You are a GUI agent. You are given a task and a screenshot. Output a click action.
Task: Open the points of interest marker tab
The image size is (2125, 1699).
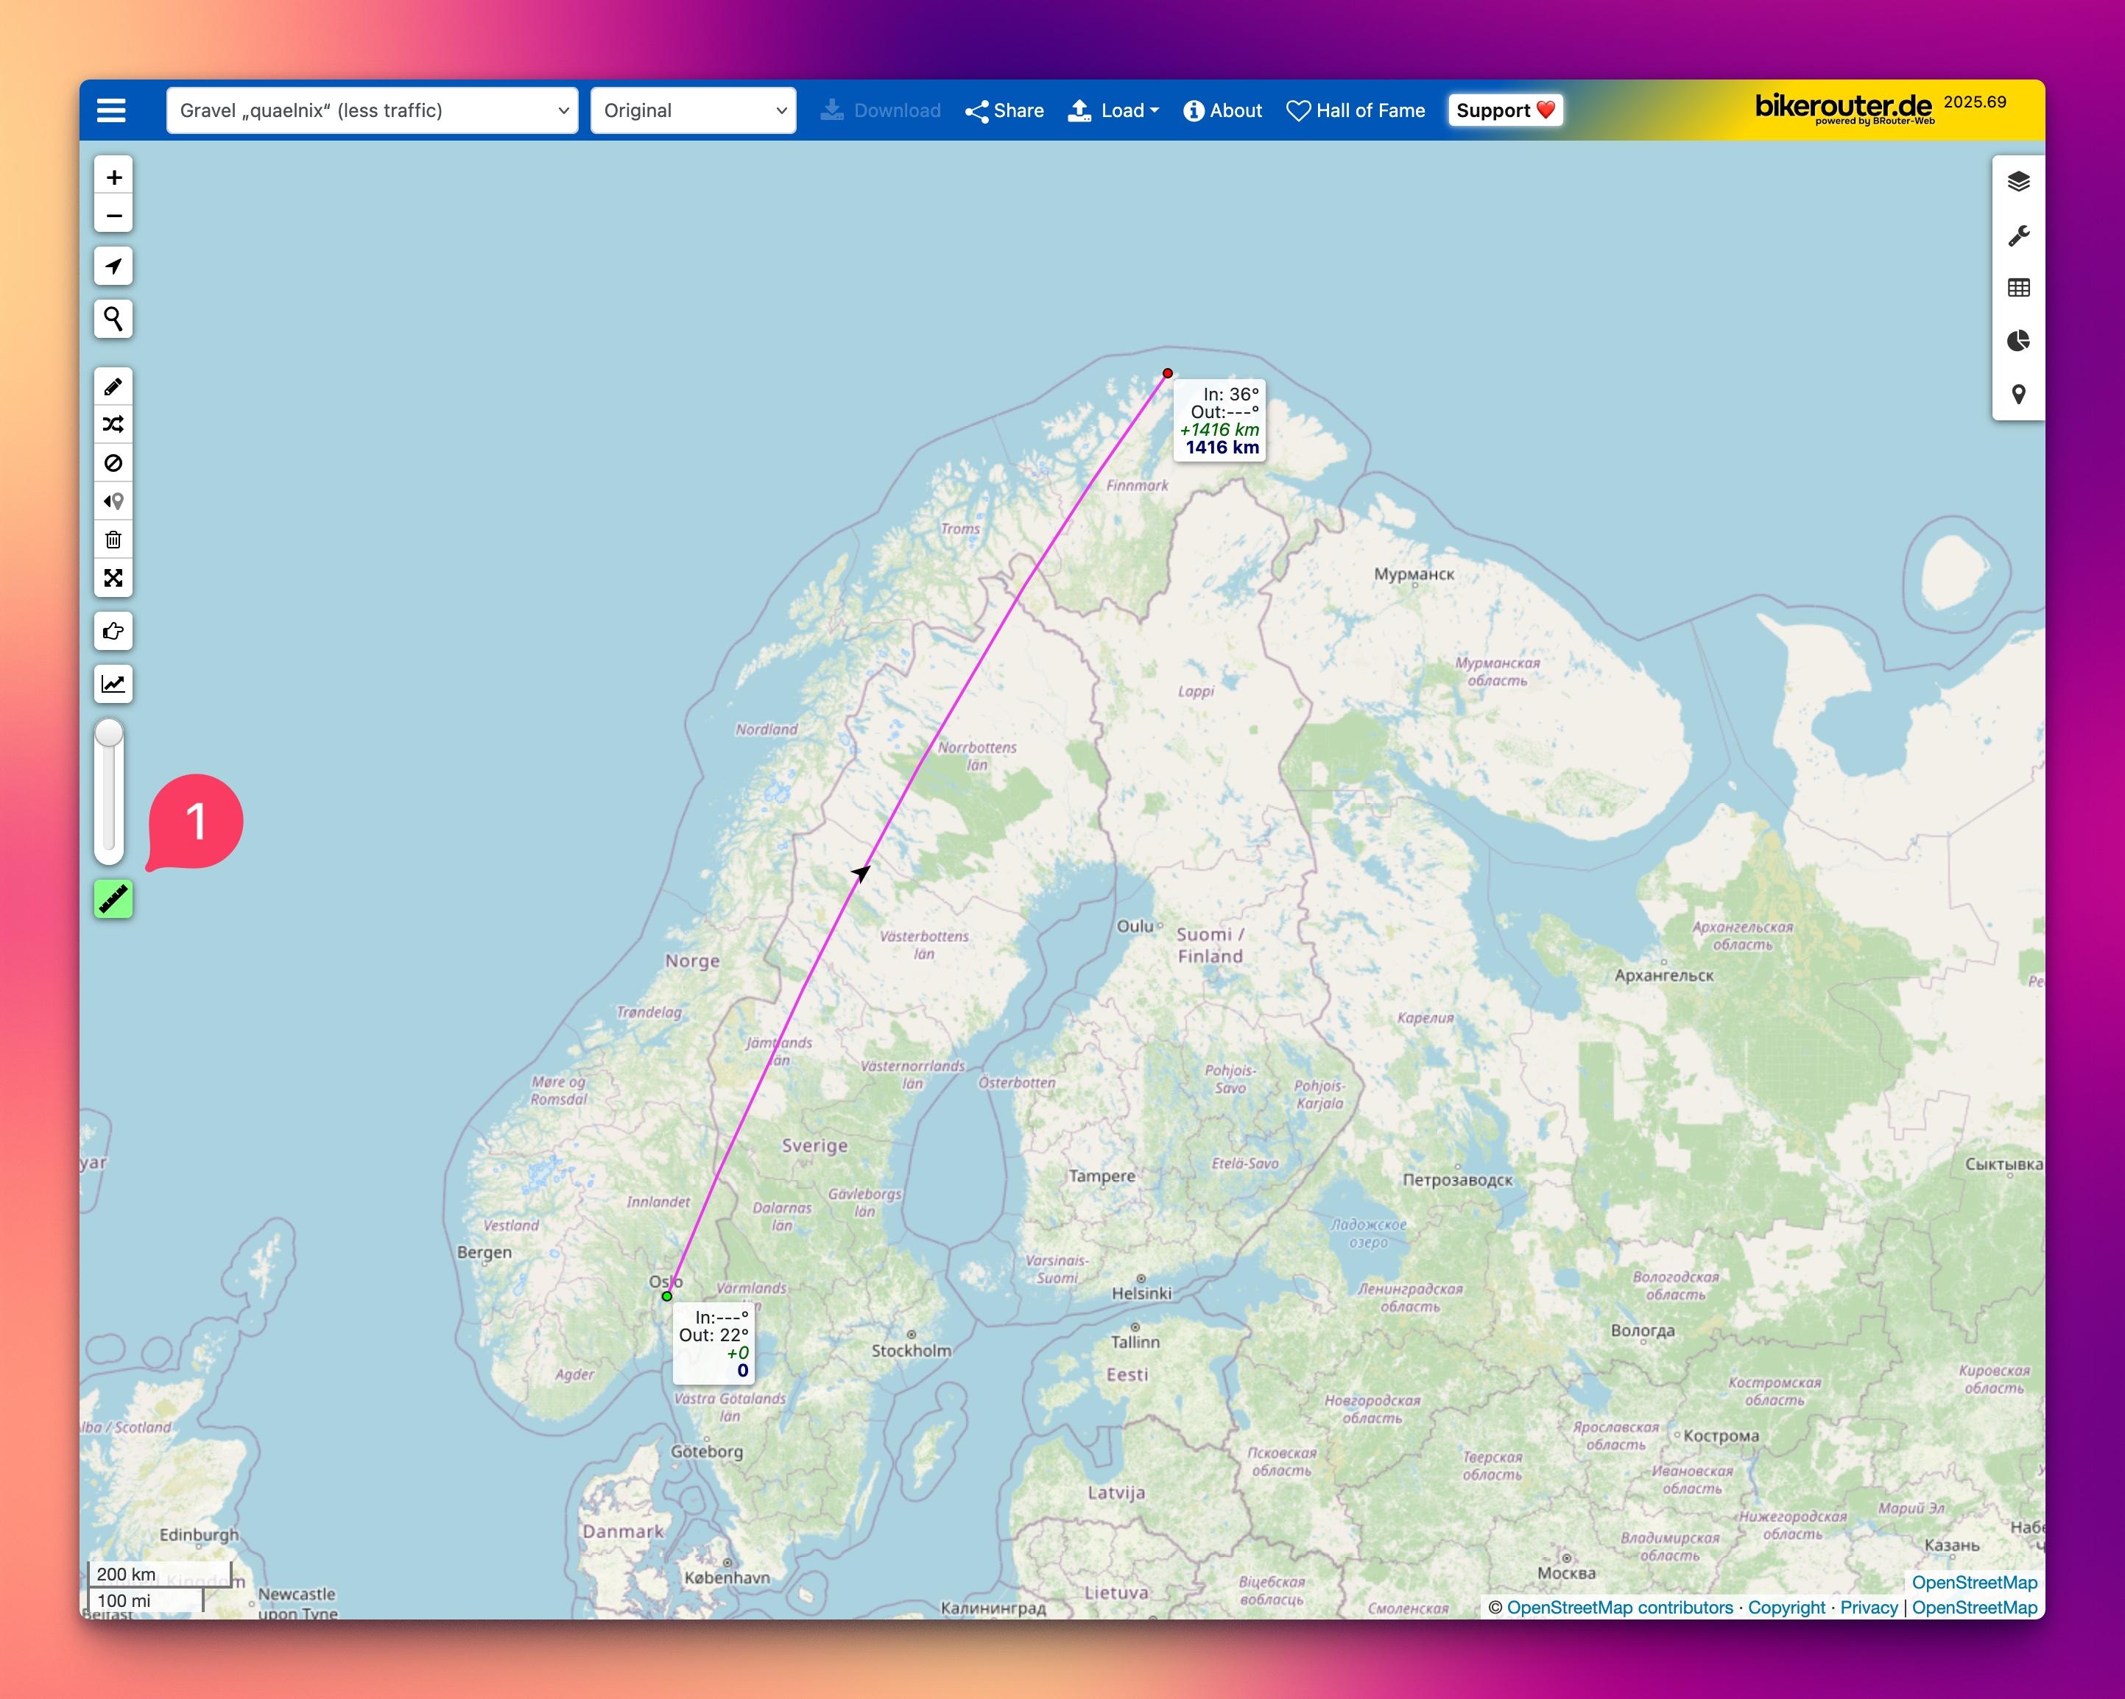click(2018, 394)
